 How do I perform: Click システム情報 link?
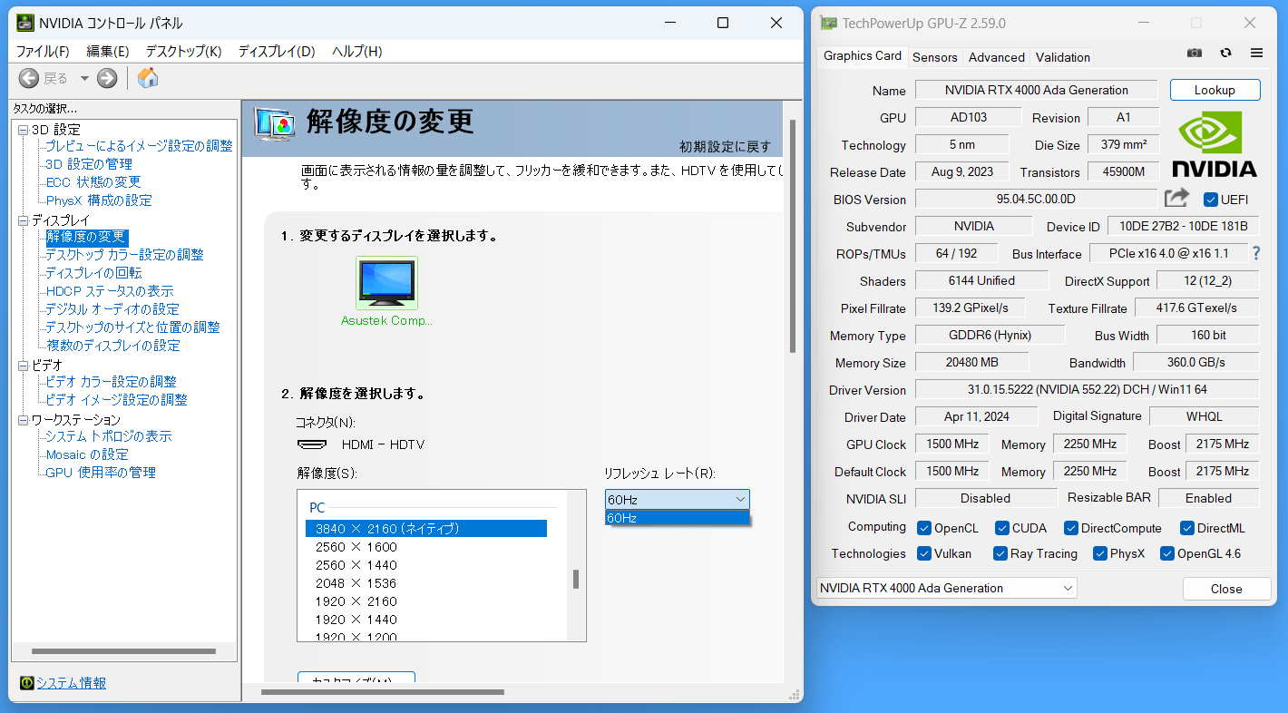72,683
